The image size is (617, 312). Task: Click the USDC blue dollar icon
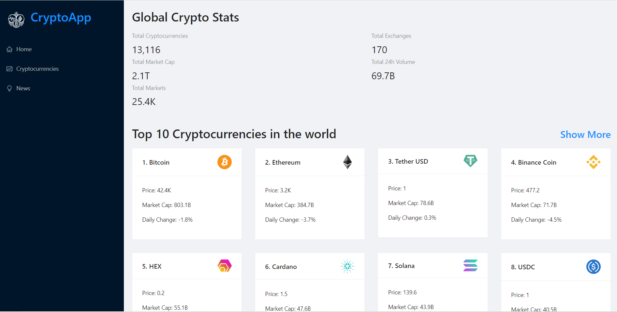[x=593, y=267]
